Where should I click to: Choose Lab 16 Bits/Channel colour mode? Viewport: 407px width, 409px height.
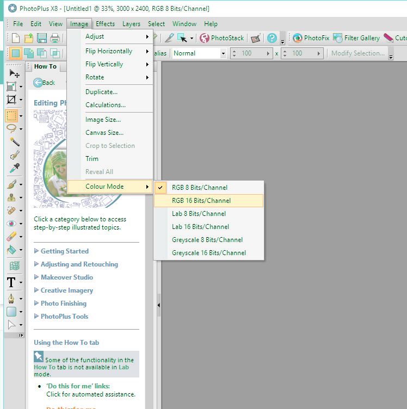pyautogui.click(x=209, y=227)
